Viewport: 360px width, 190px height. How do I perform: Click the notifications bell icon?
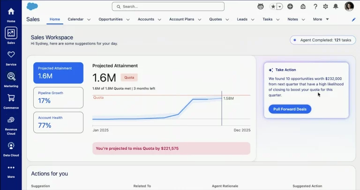point(336,7)
